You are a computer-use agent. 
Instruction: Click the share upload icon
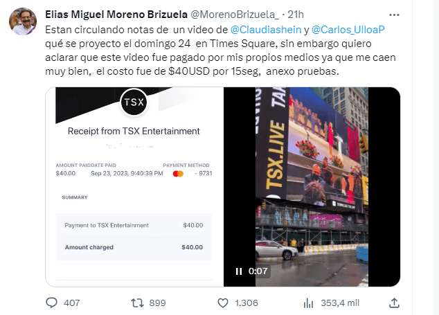[x=394, y=303]
